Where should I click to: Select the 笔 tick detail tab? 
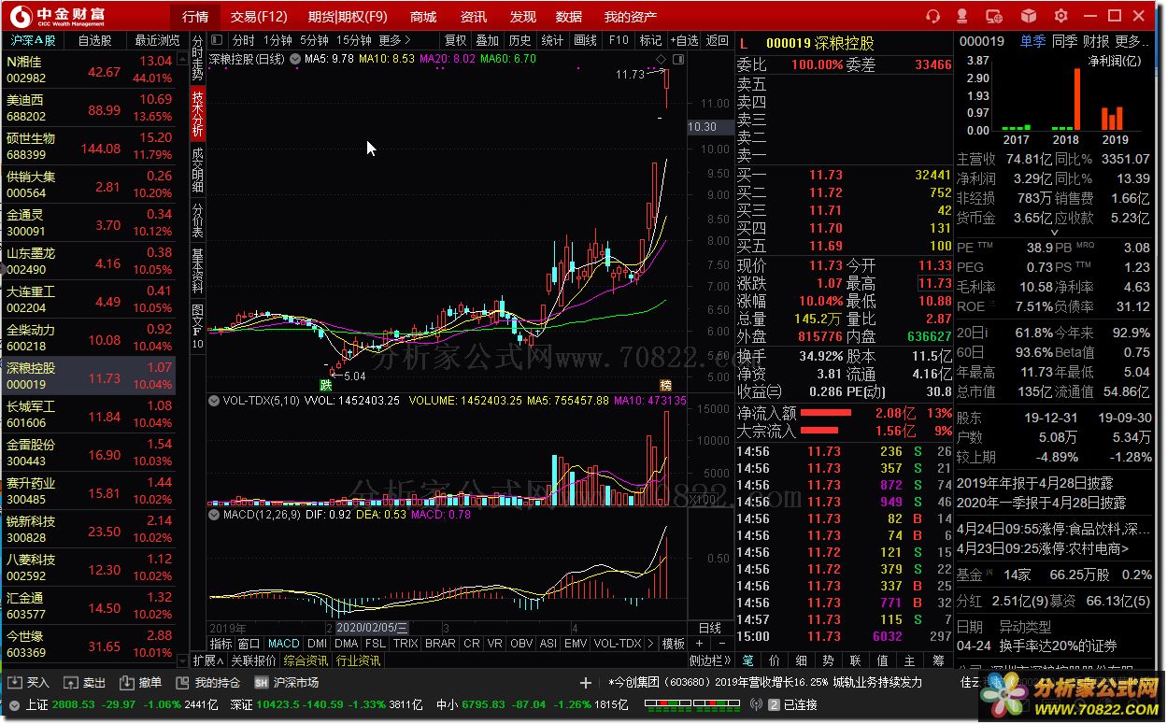(748, 660)
